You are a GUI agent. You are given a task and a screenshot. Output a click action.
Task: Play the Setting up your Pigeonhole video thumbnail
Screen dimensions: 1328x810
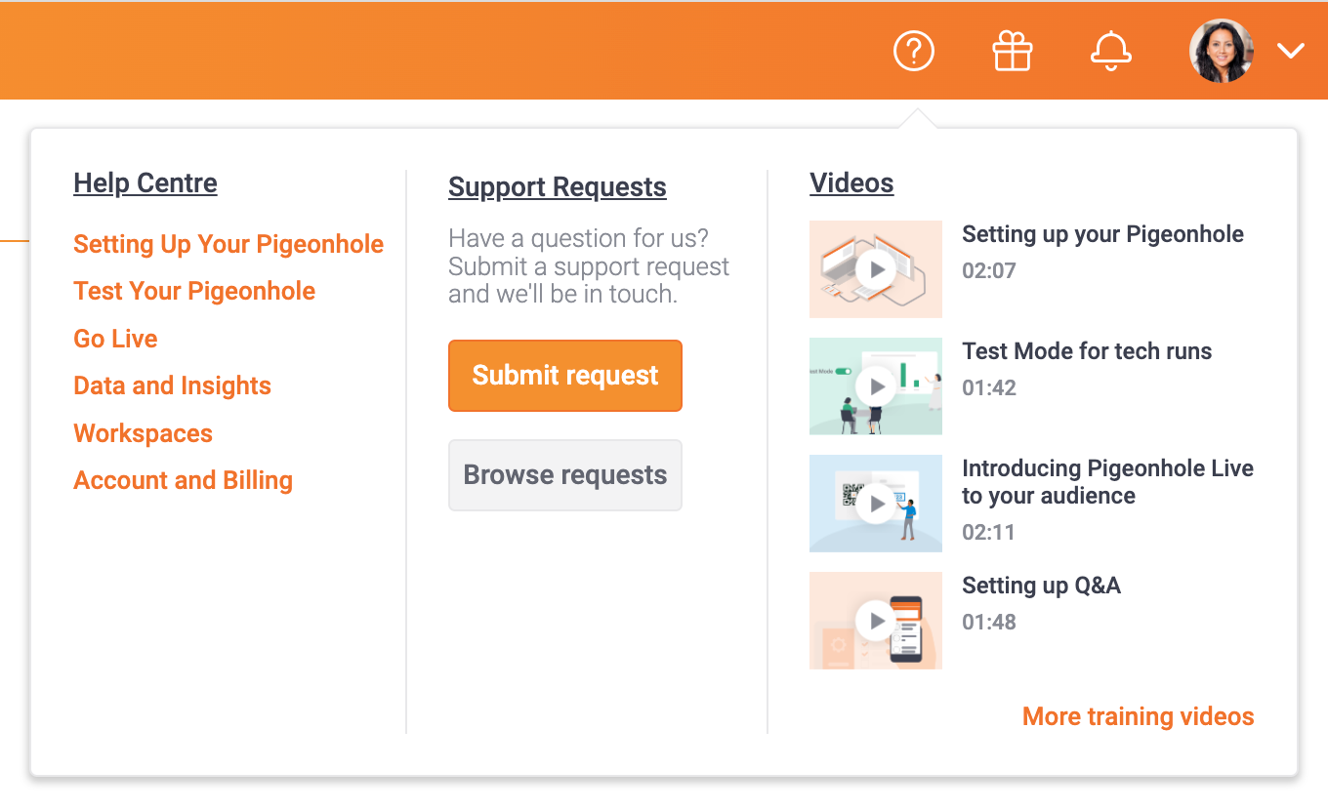coord(876,269)
